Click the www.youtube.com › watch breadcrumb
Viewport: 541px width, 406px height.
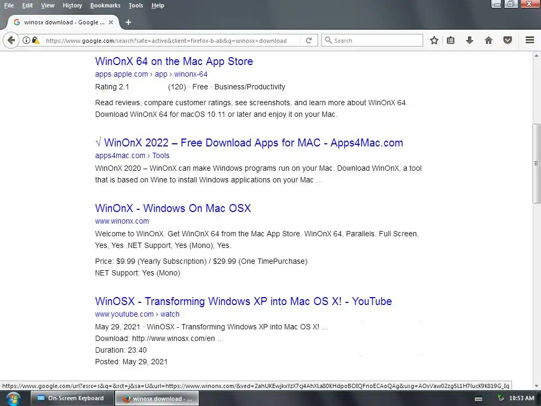pyautogui.click(x=137, y=314)
